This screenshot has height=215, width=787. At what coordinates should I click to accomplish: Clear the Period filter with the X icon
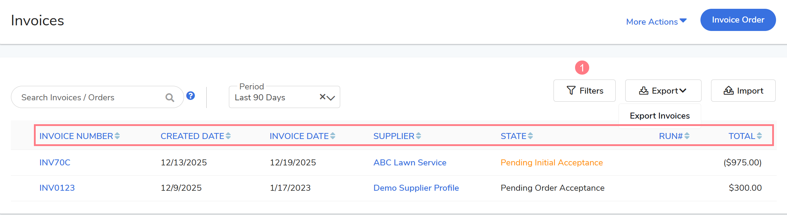(322, 97)
